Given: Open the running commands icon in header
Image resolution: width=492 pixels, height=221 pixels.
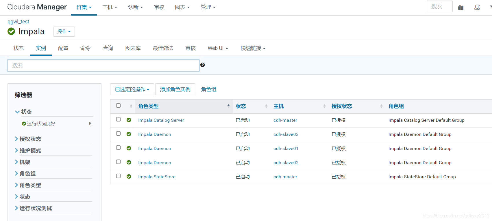Looking at the screenshot, I should point(477,7).
